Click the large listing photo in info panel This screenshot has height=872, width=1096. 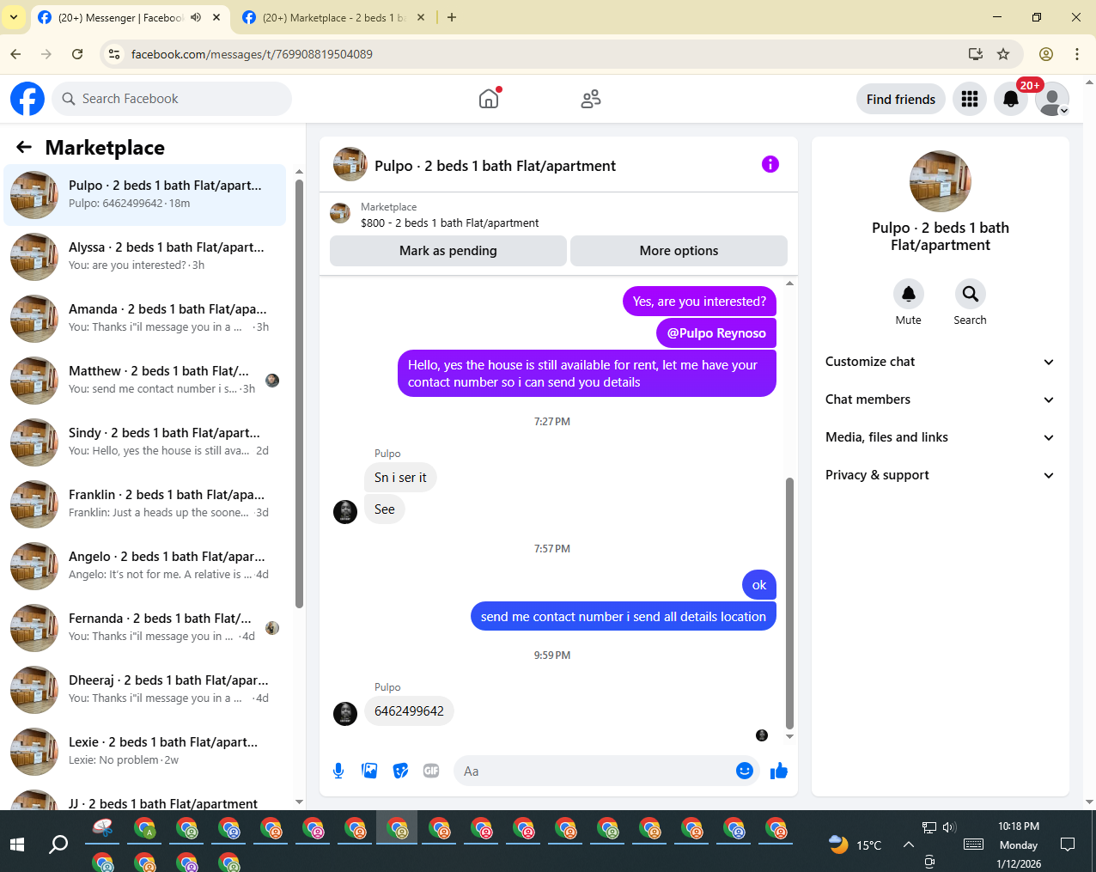[940, 181]
